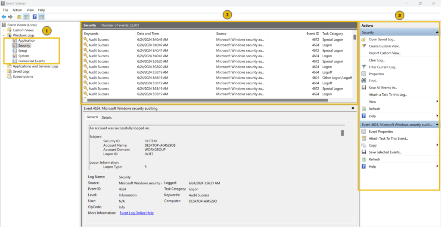Click the Back arrow toolbar icon

[x=3, y=17]
